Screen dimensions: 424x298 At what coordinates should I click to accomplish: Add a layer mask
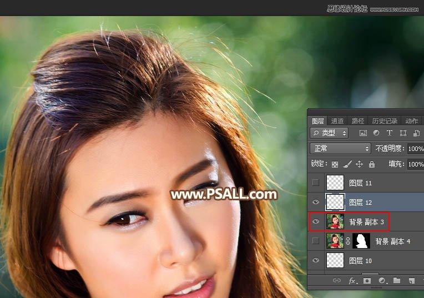(367, 281)
